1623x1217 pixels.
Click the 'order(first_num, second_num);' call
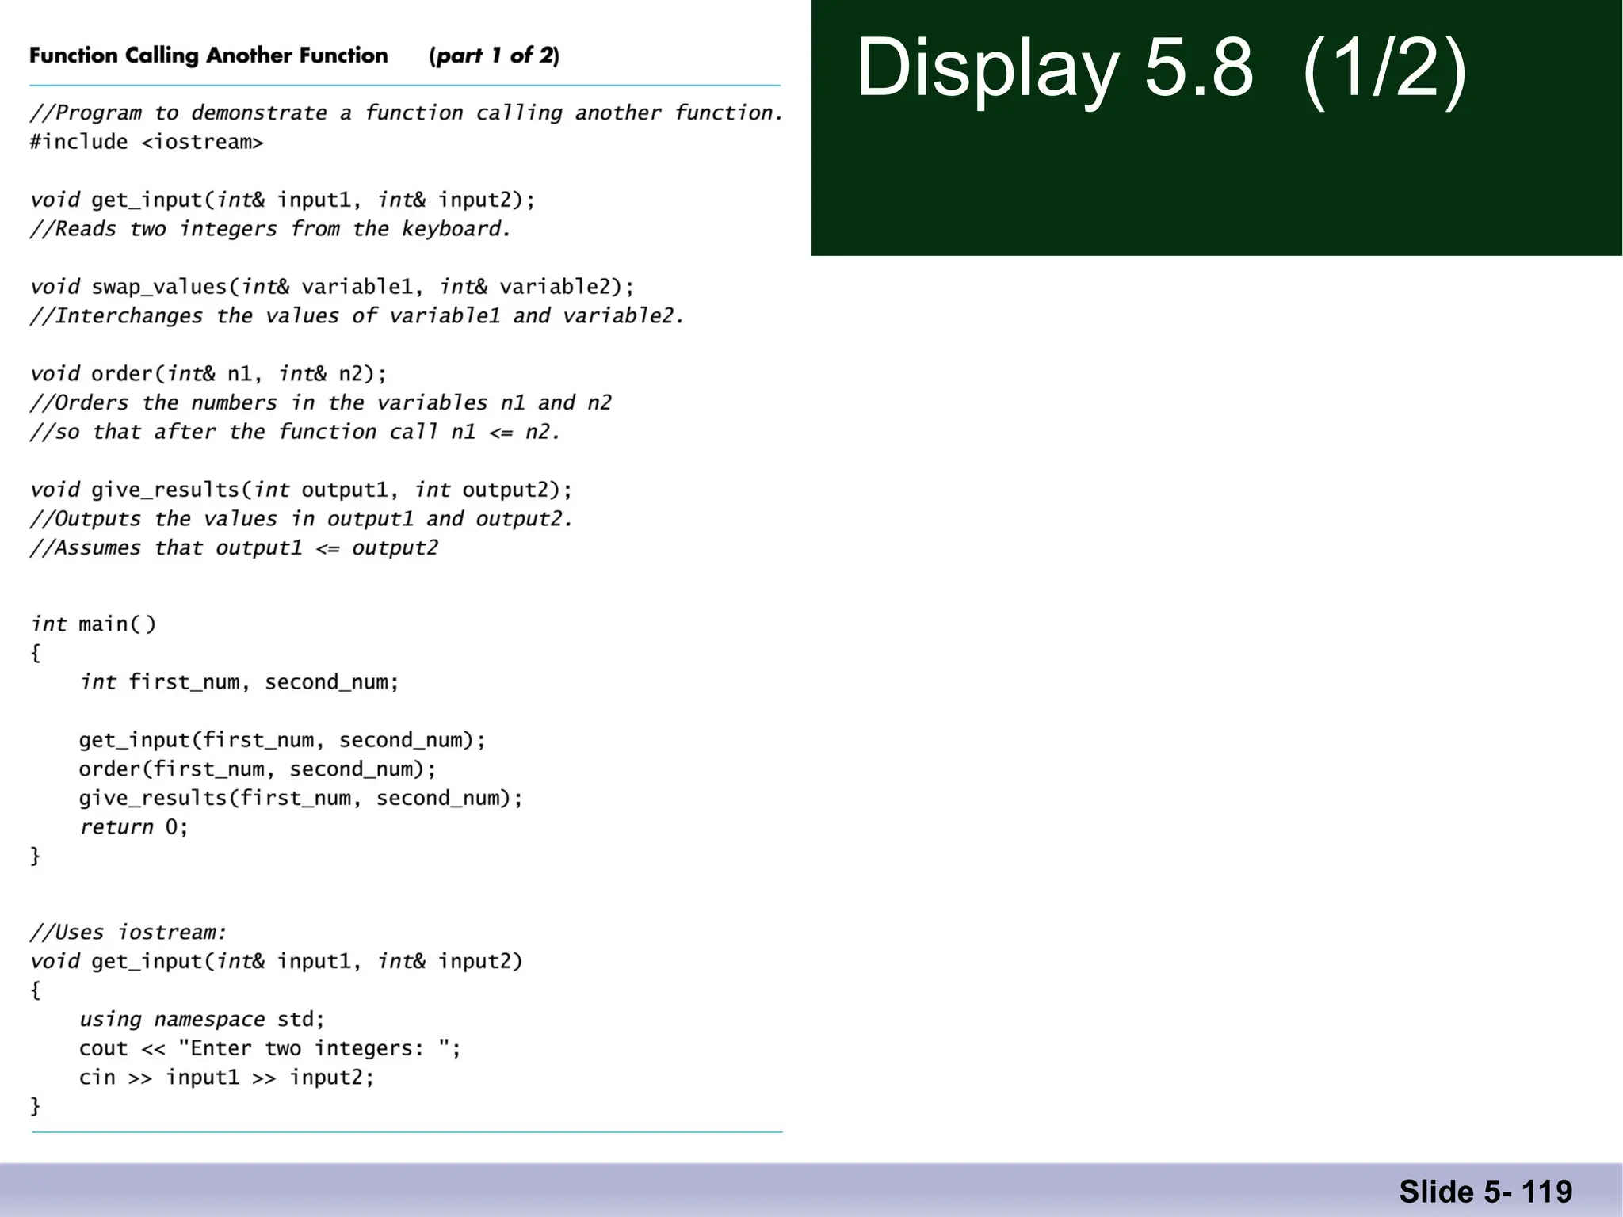coord(258,769)
